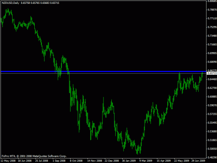This screenshot has height=163, width=217.
Task: Click price scale value 0.62700
Action: pos(212,88)
